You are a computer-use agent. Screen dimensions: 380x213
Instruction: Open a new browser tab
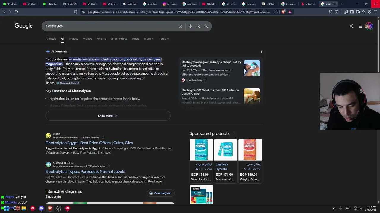coord(342,4)
